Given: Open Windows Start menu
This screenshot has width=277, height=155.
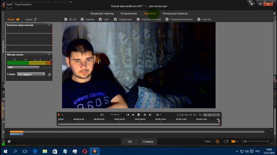Looking at the screenshot, I should 5,151.
